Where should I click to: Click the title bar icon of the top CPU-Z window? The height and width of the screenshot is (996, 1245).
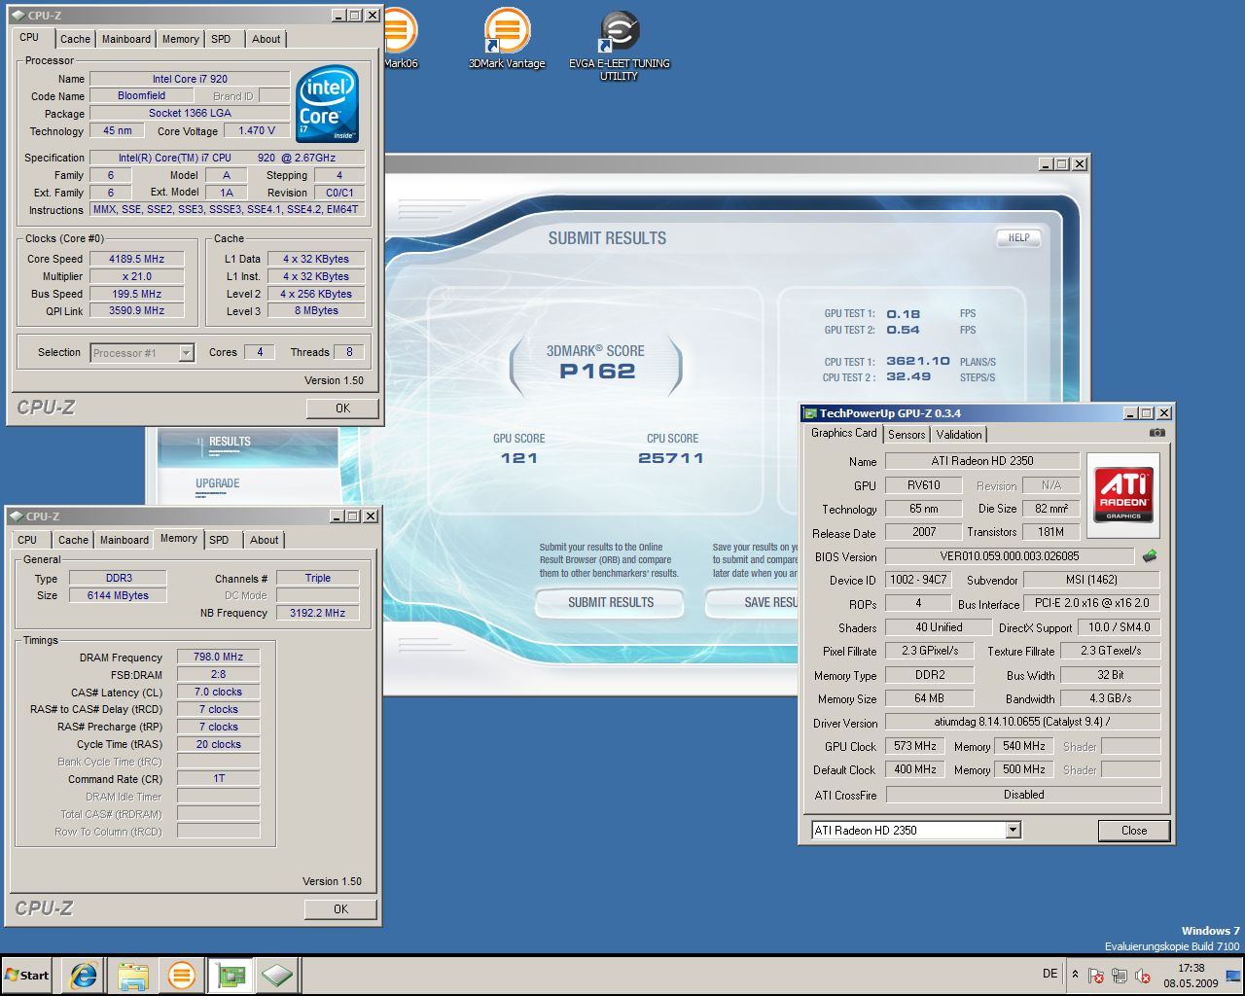18,16
